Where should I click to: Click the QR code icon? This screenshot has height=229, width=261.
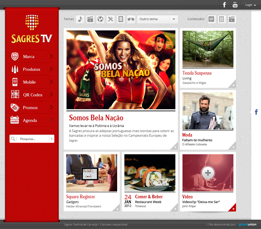(x=15, y=94)
